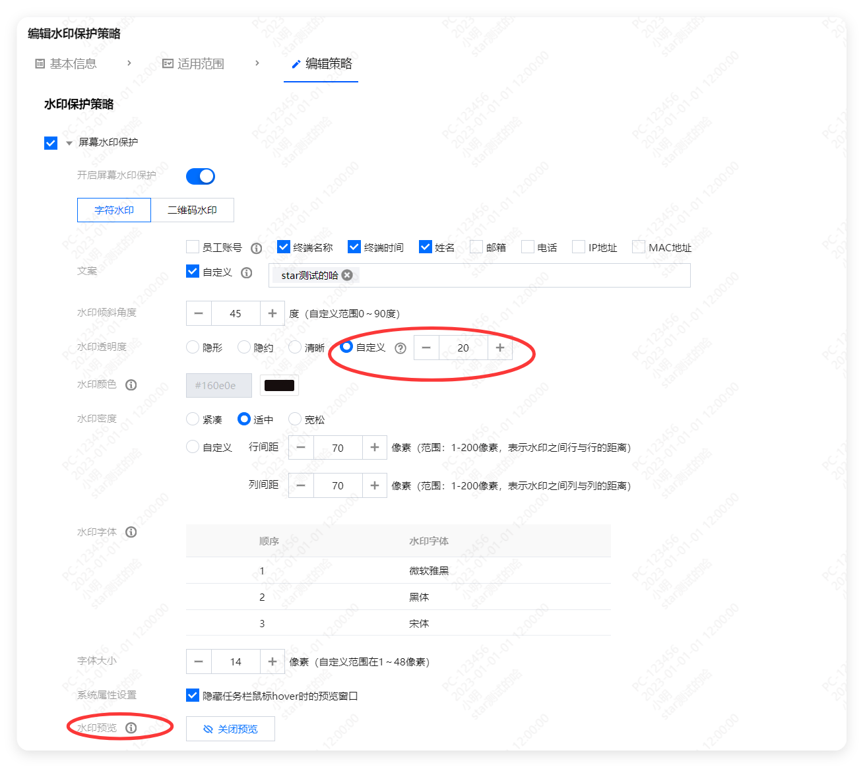The image size is (863, 767).
Task: Uncheck 隐藏任务栏鼠标hover时的预览窗口 checkbox
Action: pos(193,695)
